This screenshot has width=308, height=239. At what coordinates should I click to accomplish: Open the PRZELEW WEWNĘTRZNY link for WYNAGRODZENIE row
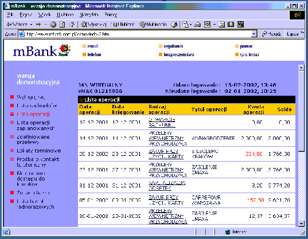[x=167, y=138]
